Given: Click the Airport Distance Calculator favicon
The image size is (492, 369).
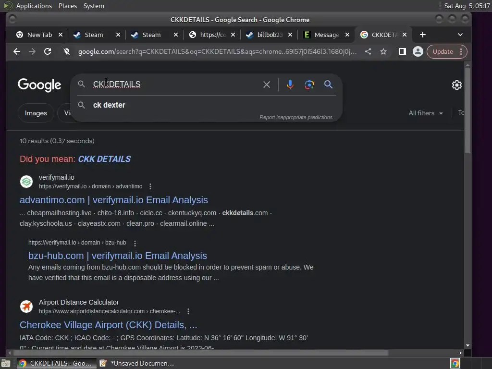Looking at the screenshot, I should pos(26,306).
